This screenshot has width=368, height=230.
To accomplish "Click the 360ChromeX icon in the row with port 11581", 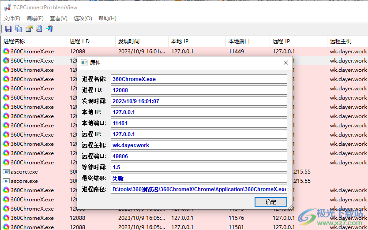I will [6, 227].
